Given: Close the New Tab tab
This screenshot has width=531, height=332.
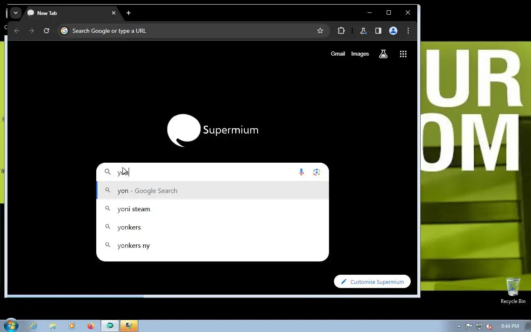Looking at the screenshot, I should 114,13.
